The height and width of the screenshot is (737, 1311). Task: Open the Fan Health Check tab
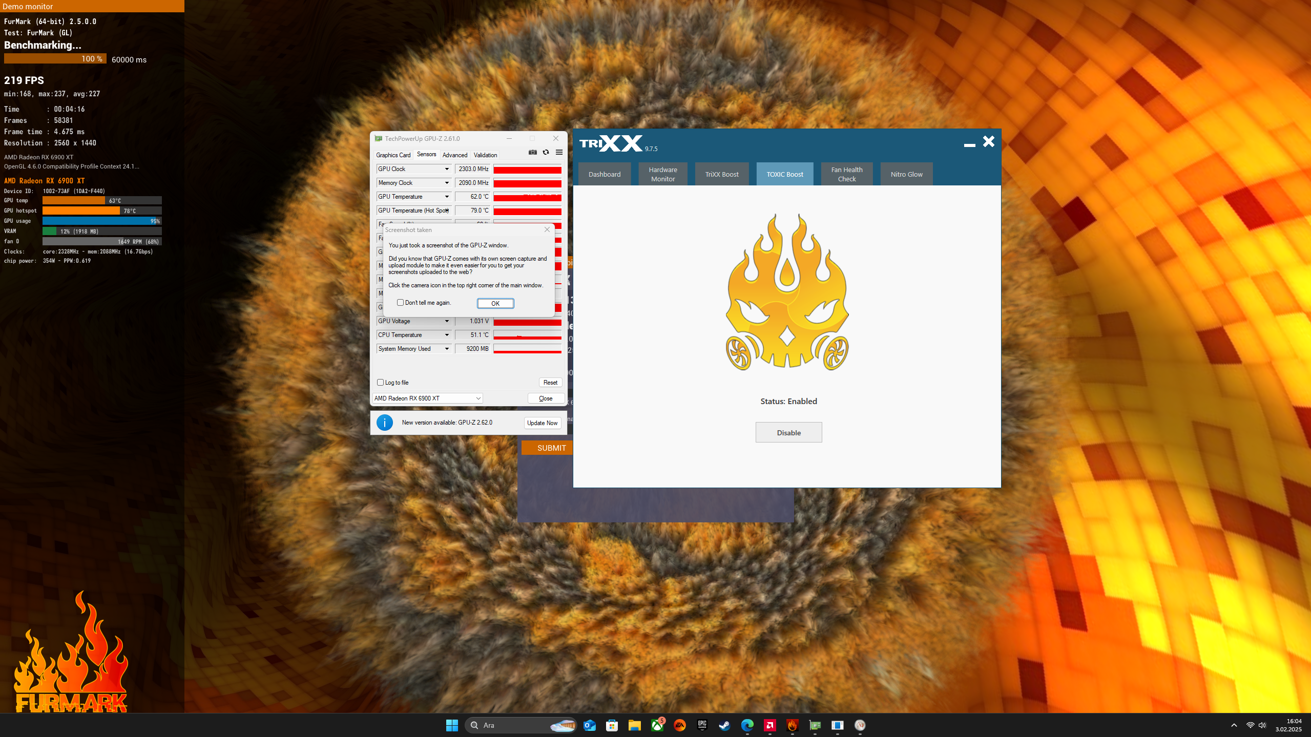847,174
